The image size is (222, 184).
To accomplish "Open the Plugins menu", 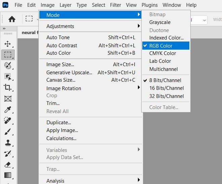I will [x=149, y=5].
